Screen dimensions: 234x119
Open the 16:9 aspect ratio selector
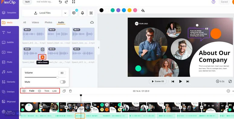tap(27, 2)
